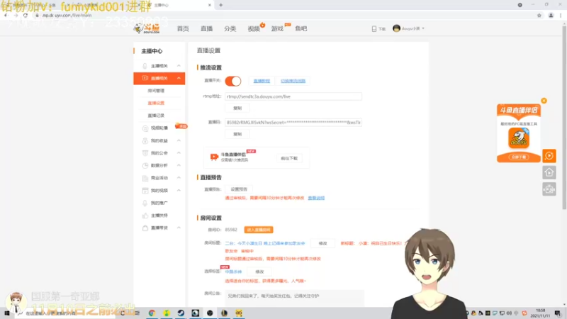This screenshot has width=567, height=319.
Task: Click the 直播相关 video icon
Action: click(145, 78)
